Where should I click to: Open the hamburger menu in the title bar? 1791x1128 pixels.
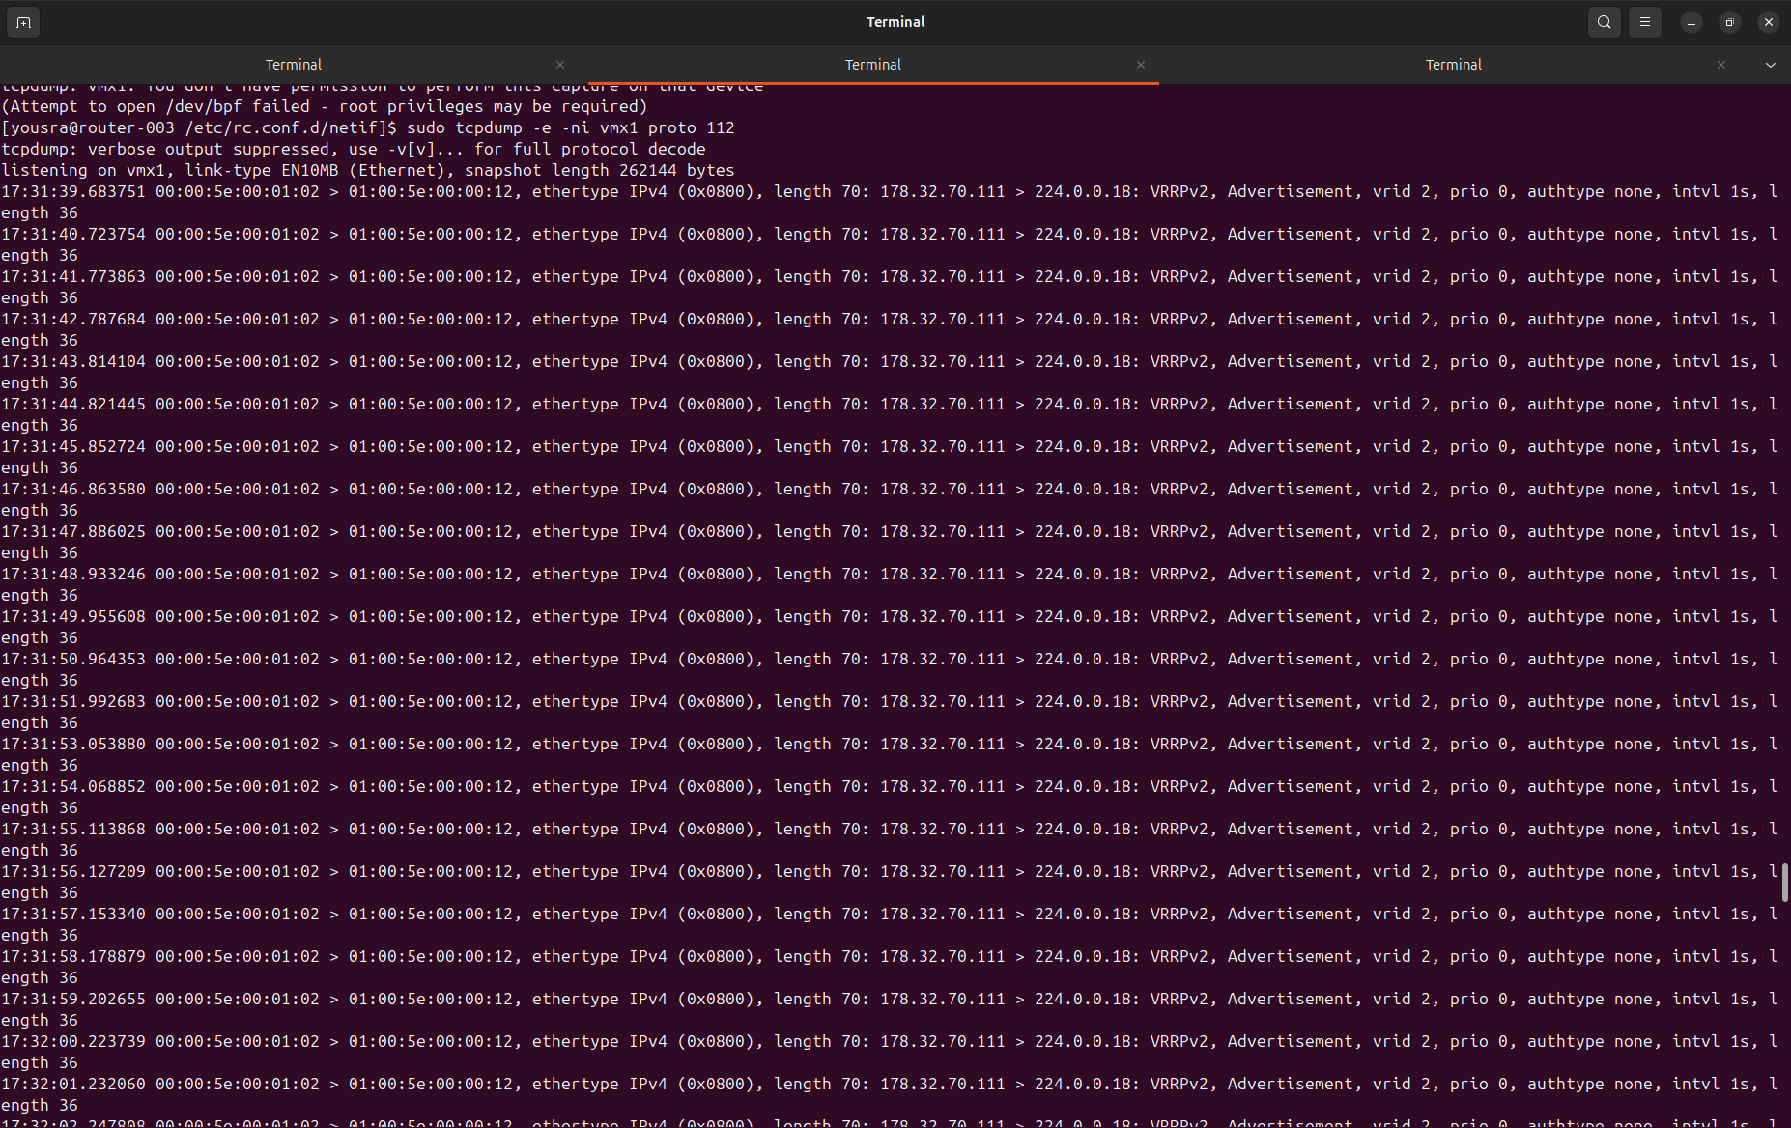1644,22
